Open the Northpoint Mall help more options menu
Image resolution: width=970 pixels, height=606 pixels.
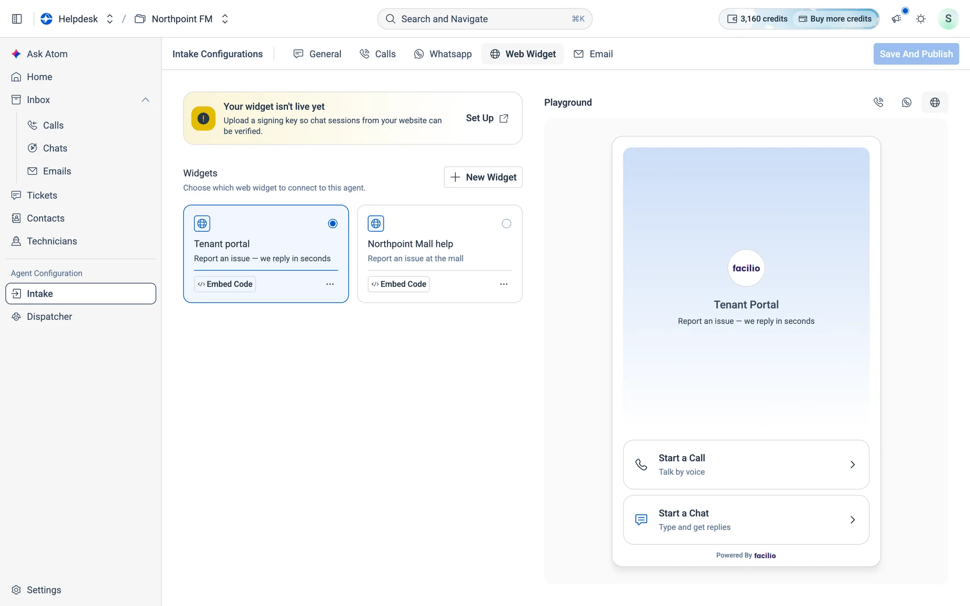click(x=504, y=284)
